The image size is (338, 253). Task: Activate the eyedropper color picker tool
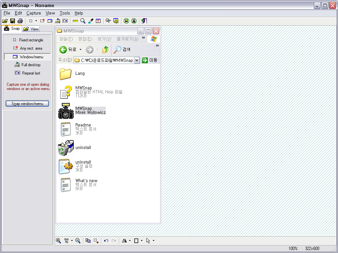tap(91, 21)
